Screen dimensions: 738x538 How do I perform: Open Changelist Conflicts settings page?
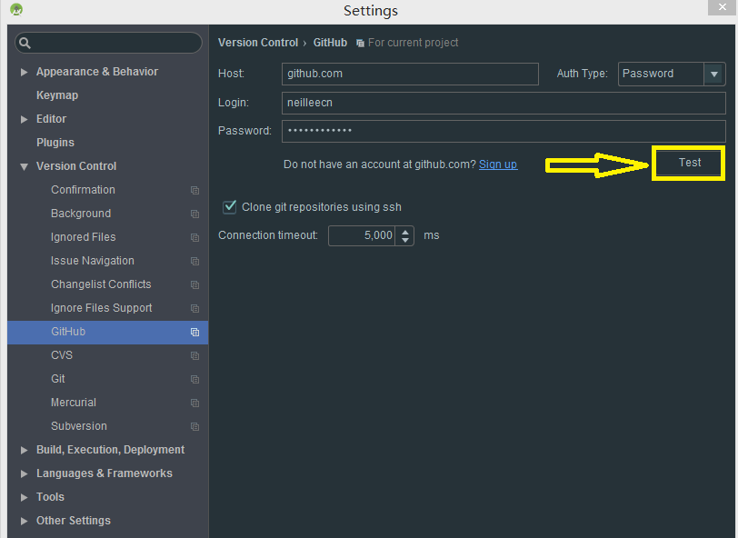point(101,284)
